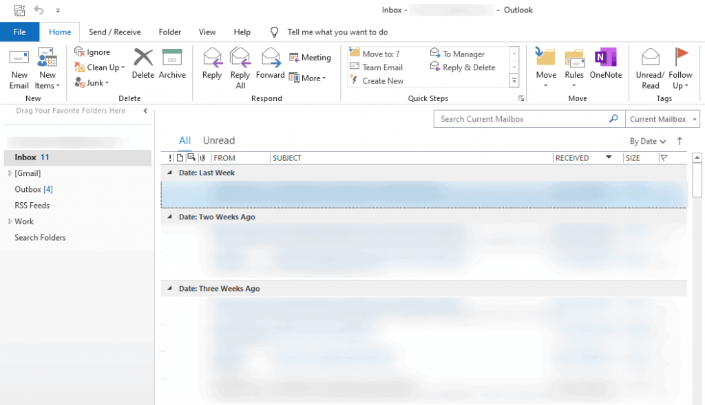
Task: Switch to the Send / Receive tab
Action: 114,32
